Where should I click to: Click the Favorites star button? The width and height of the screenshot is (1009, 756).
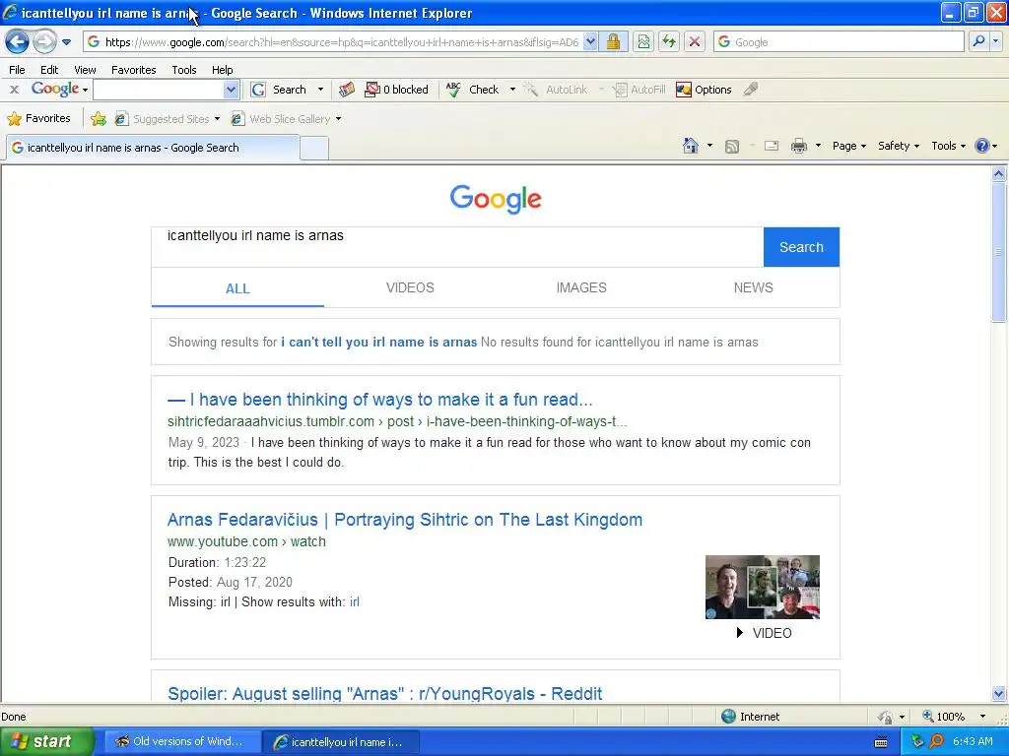tap(38, 119)
